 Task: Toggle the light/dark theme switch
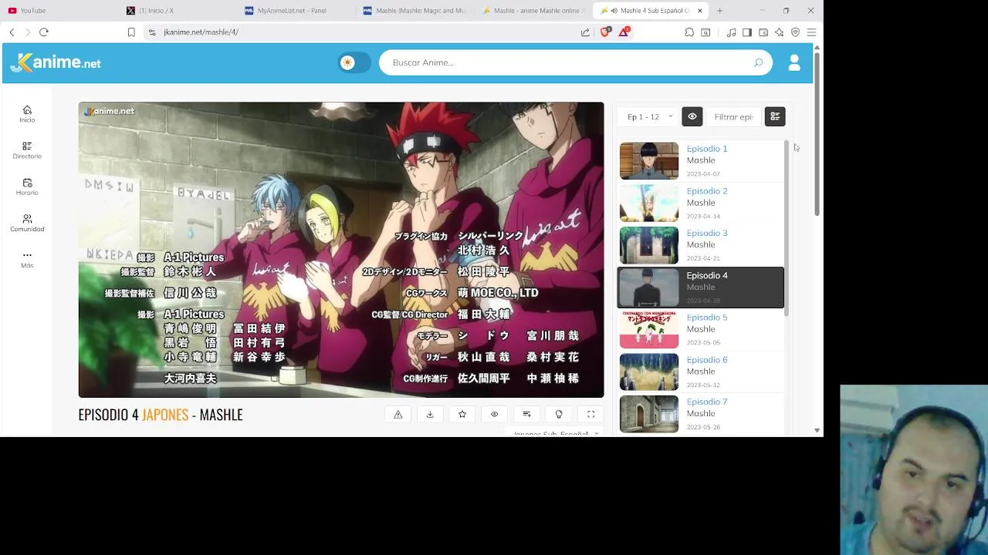[x=354, y=62]
